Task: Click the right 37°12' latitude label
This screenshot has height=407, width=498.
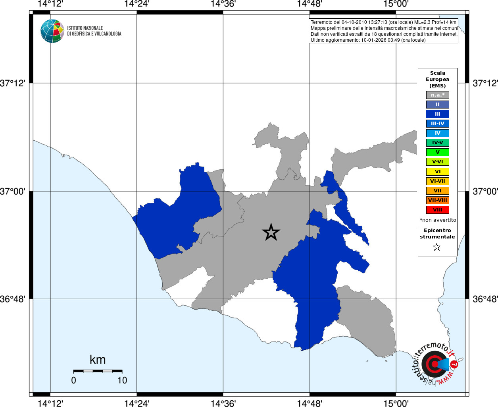Action: pyautogui.click(x=485, y=83)
